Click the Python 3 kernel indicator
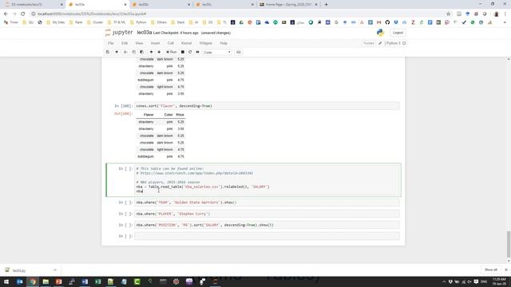The height and width of the screenshot is (287, 511). point(396,43)
